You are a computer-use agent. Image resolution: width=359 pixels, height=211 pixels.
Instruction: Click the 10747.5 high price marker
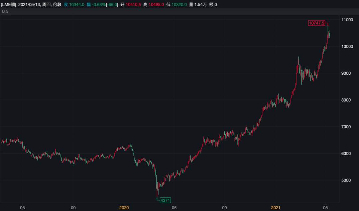[316, 23]
